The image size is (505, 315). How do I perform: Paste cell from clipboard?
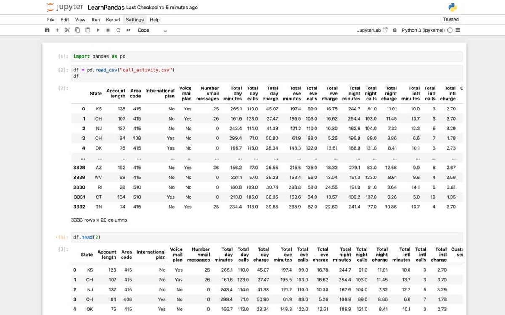(x=88, y=30)
